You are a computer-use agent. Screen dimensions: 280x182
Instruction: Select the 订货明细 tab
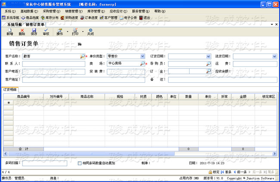[10, 90]
